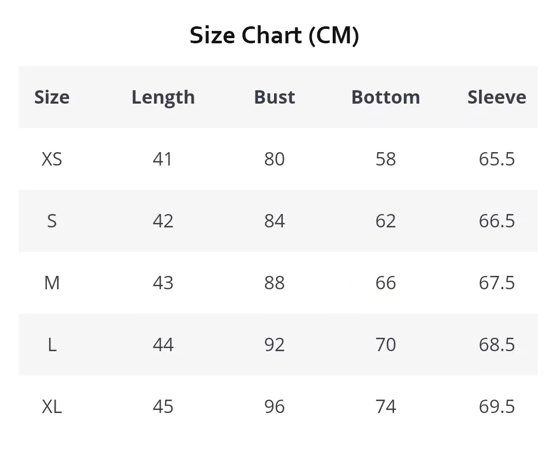Select the M bust value 88
Screen dimensions: 547x461
(275, 283)
